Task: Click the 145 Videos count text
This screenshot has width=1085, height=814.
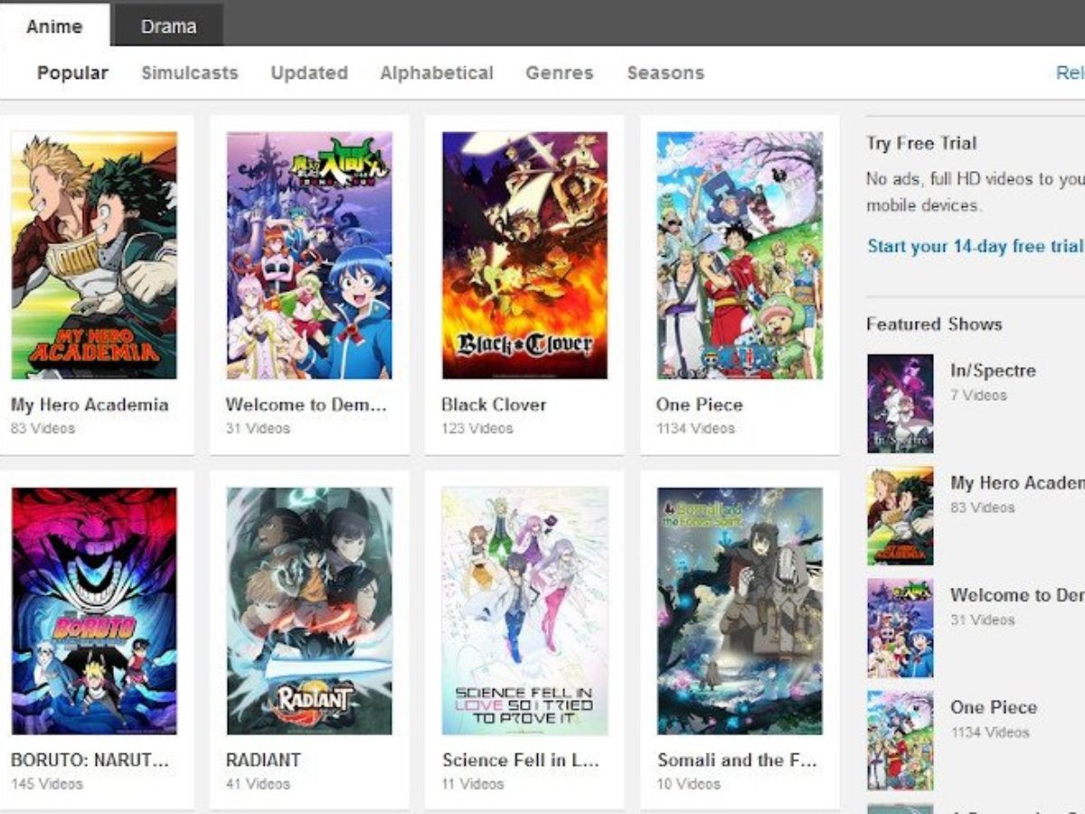Action: pos(46,784)
